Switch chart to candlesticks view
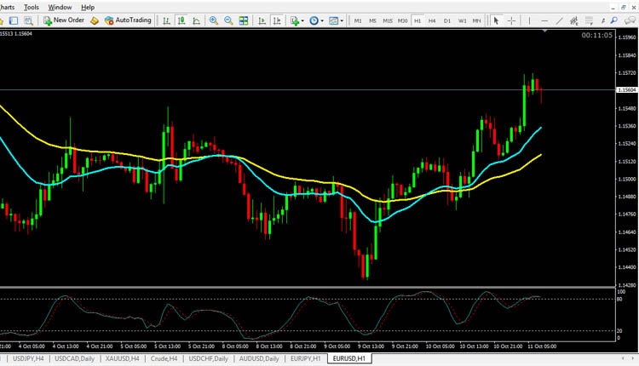The image size is (639, 366). coord(181,20)
